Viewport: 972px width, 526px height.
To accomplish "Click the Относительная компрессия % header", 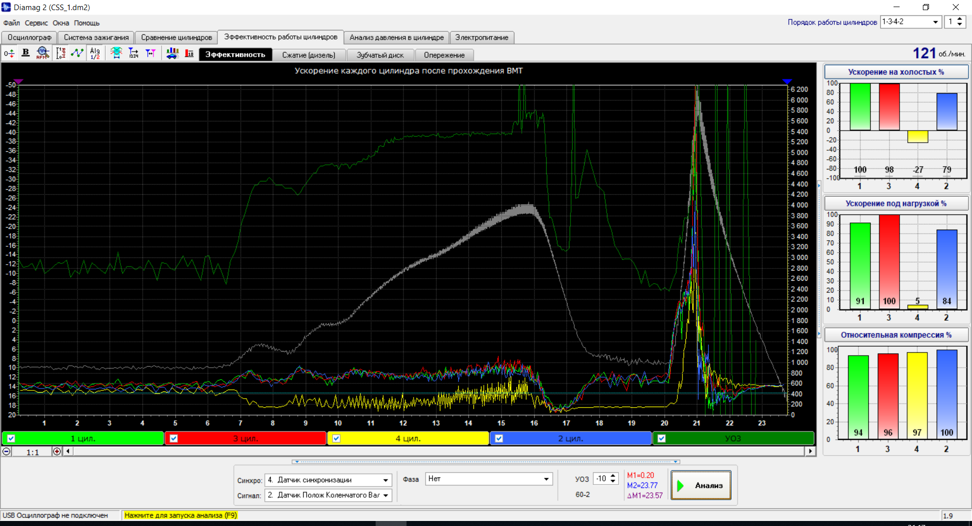I will pyautogui.click(x=896, y=335).
